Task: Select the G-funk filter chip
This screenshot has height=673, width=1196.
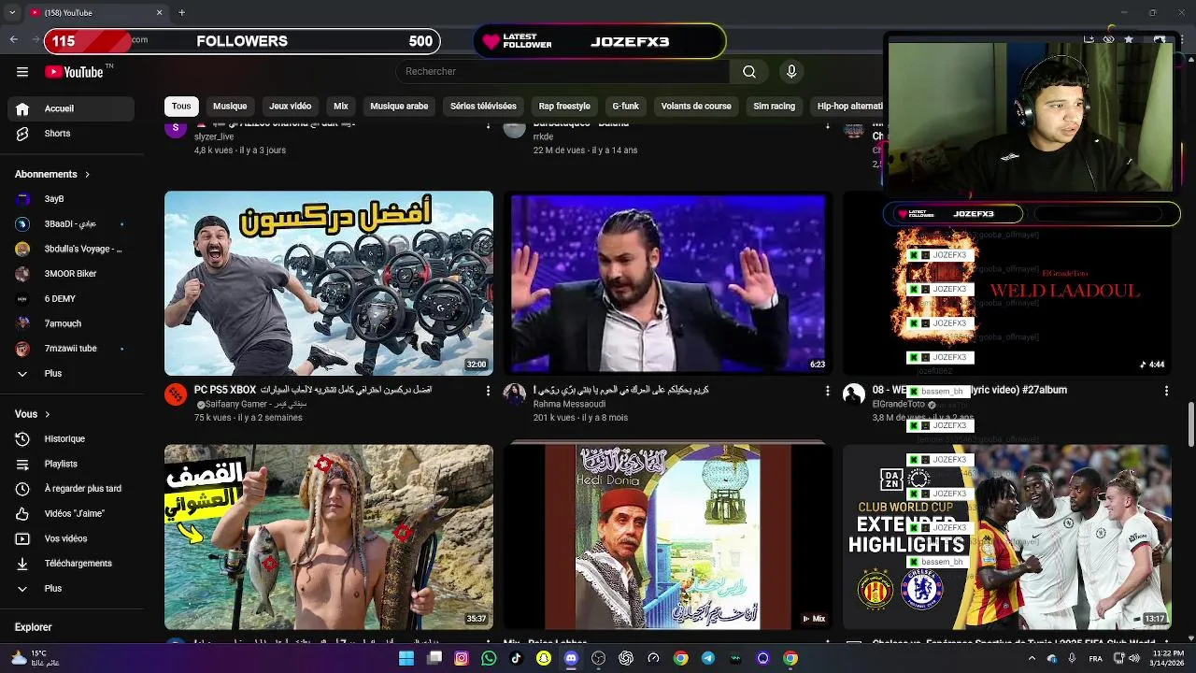Action: point(626,107)
